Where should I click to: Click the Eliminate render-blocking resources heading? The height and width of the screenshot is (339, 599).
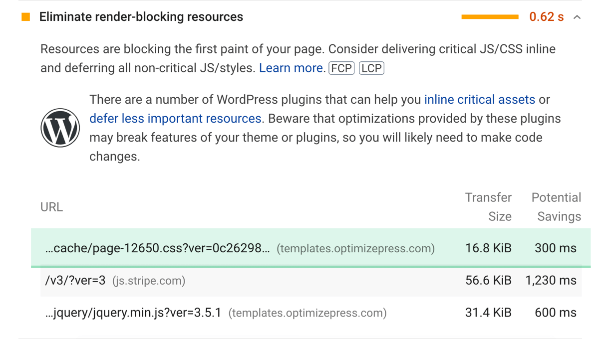(141, 17)
